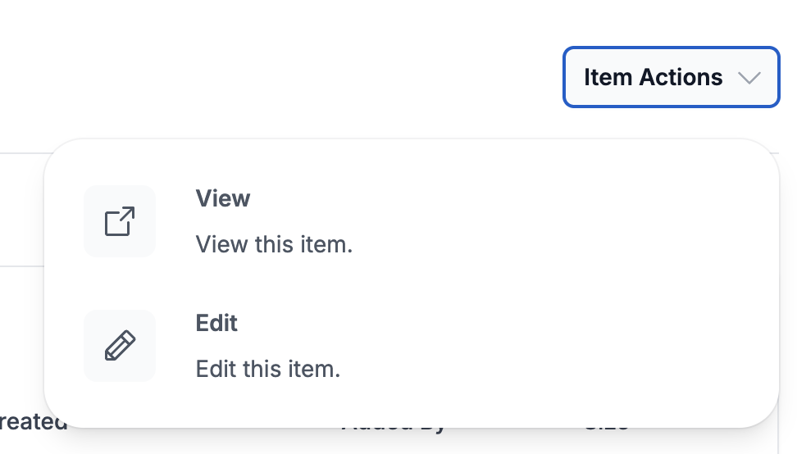797x454 pixels.
Task: Collapse the Item Actions dropdown button
Action: point(671,77)
